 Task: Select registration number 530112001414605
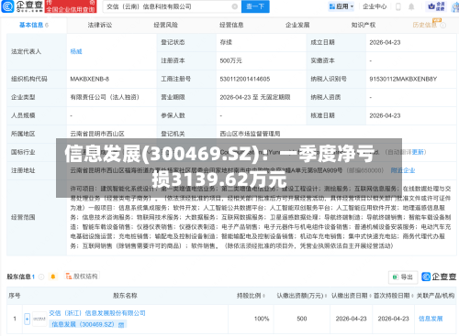[x=245, y=79]
